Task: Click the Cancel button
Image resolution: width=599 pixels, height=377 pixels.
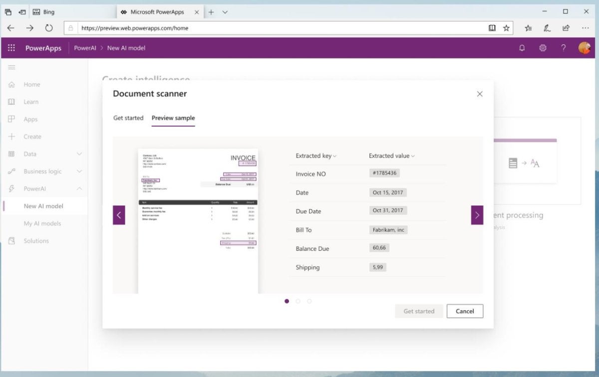Action: [x=465, y=311]
